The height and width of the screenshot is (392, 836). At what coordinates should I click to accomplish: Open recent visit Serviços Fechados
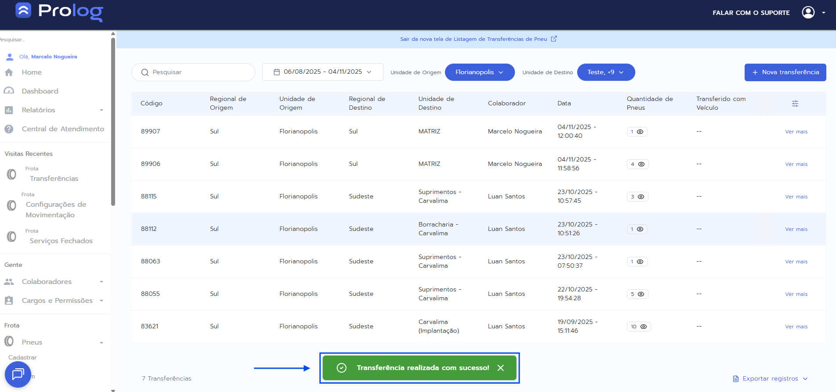coord(61,241)
